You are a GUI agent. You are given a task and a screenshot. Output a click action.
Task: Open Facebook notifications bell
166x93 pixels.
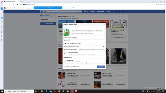119,11
